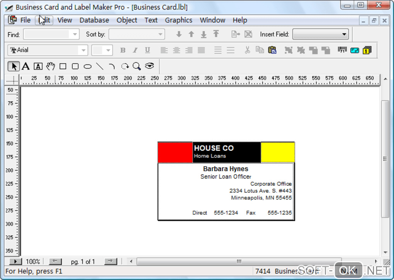Viewport: 394px width, 280px height.
Task: Select the red rectangle on the card
Action: [x=175, y=152]
